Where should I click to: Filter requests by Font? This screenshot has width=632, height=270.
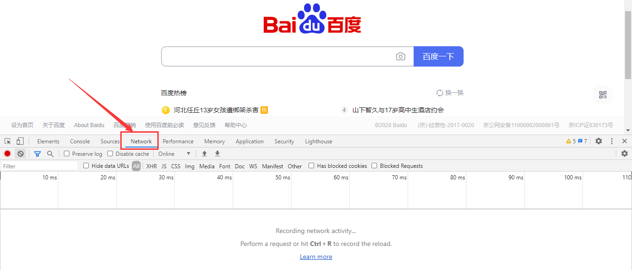[225, 166]
